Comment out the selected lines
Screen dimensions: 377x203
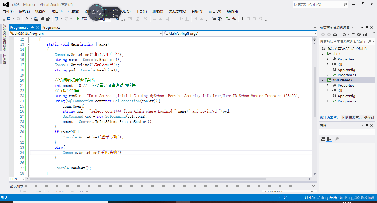pos(228,19)
